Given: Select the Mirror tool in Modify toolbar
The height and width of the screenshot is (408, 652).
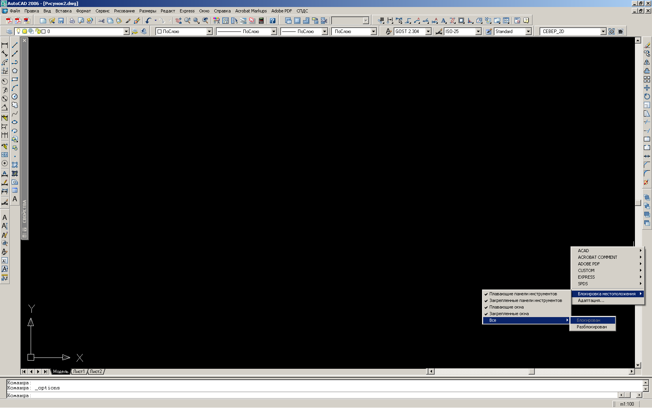Looking at the screenshot, I should click(x=647, y=62).
